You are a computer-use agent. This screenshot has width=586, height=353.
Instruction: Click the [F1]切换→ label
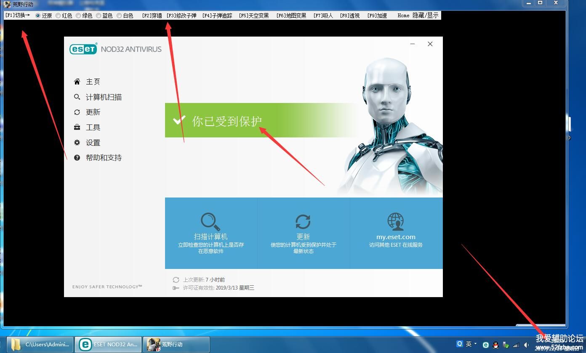(18, 16)
